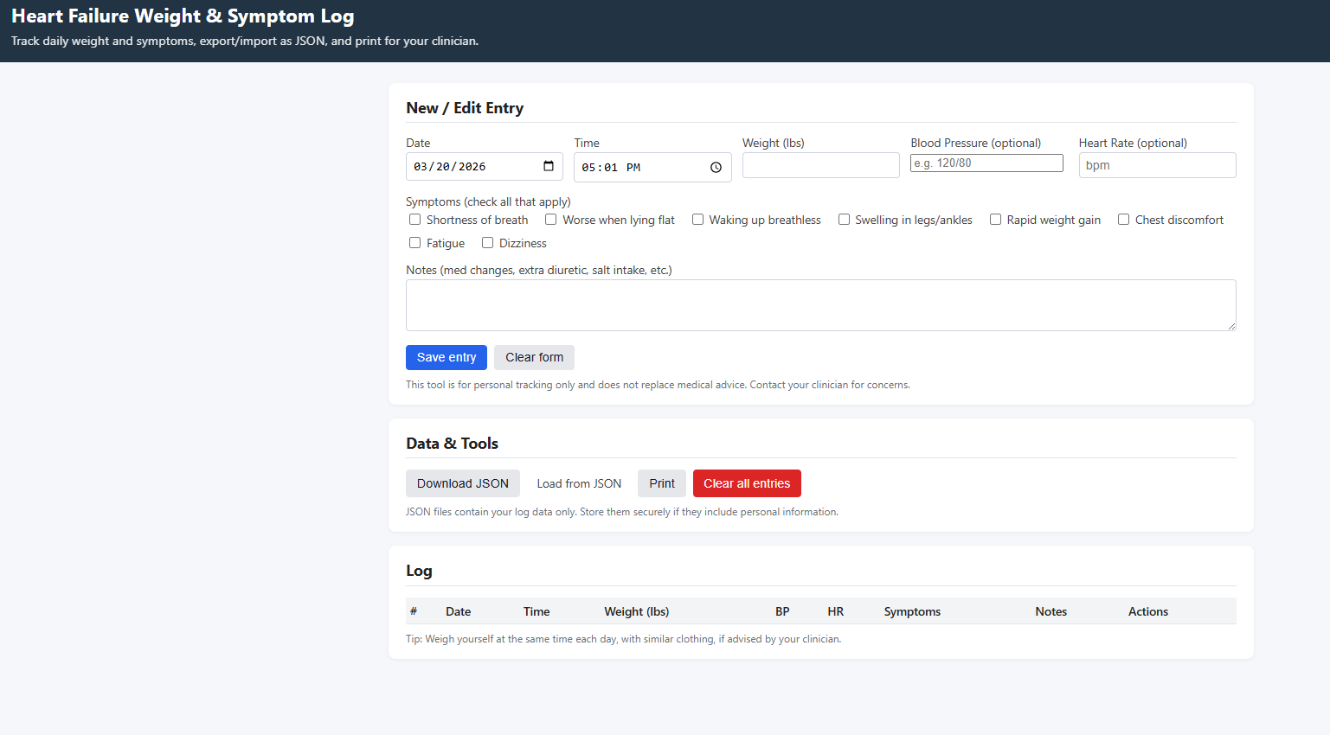The width and height of the screenshot is (1330, 735).
Task: Check the Shortness of breath symptom
Action: click(415, 220)
